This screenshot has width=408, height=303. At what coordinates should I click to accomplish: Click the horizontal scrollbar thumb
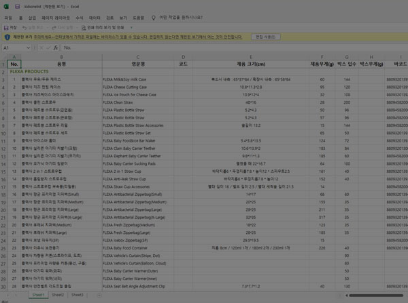pos(376,296)
